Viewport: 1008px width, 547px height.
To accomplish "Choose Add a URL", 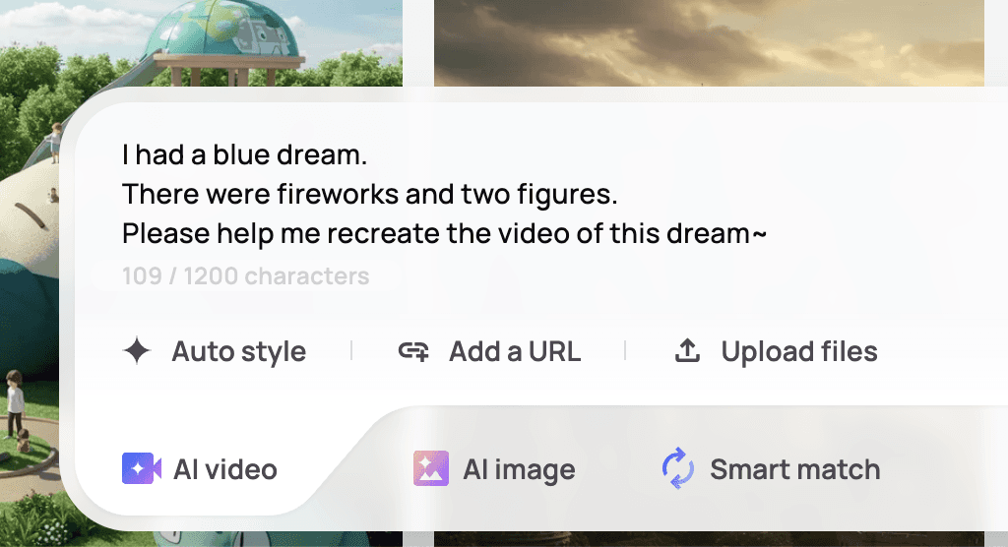I will 489,351.
